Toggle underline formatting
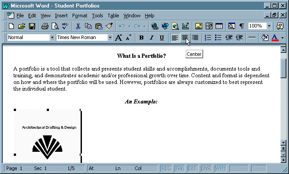 click(162, 38)
